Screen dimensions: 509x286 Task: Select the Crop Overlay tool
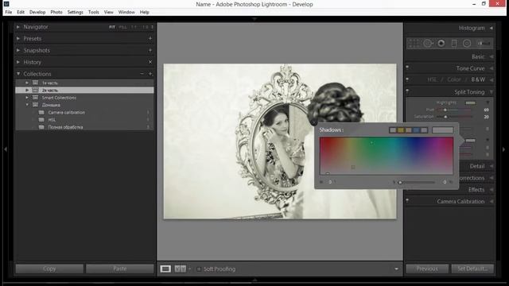414,43
